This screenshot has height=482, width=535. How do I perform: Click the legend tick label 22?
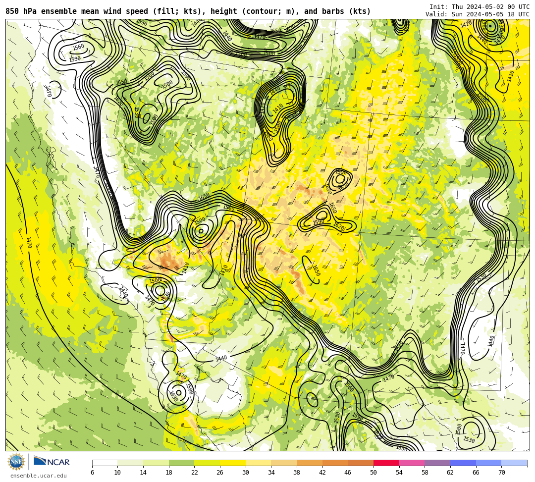195,473
